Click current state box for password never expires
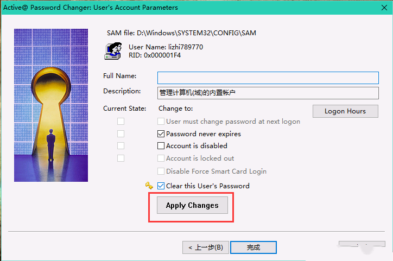The height and width of the screenshot is (261, 393). tap(121, 134)
